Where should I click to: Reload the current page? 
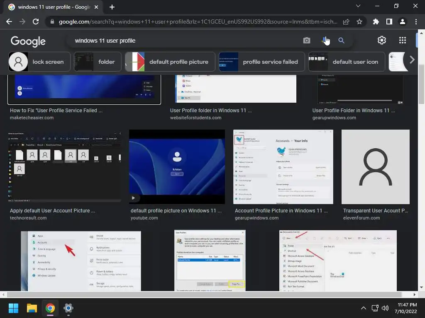pyautogui.click(x=36, y=22)
